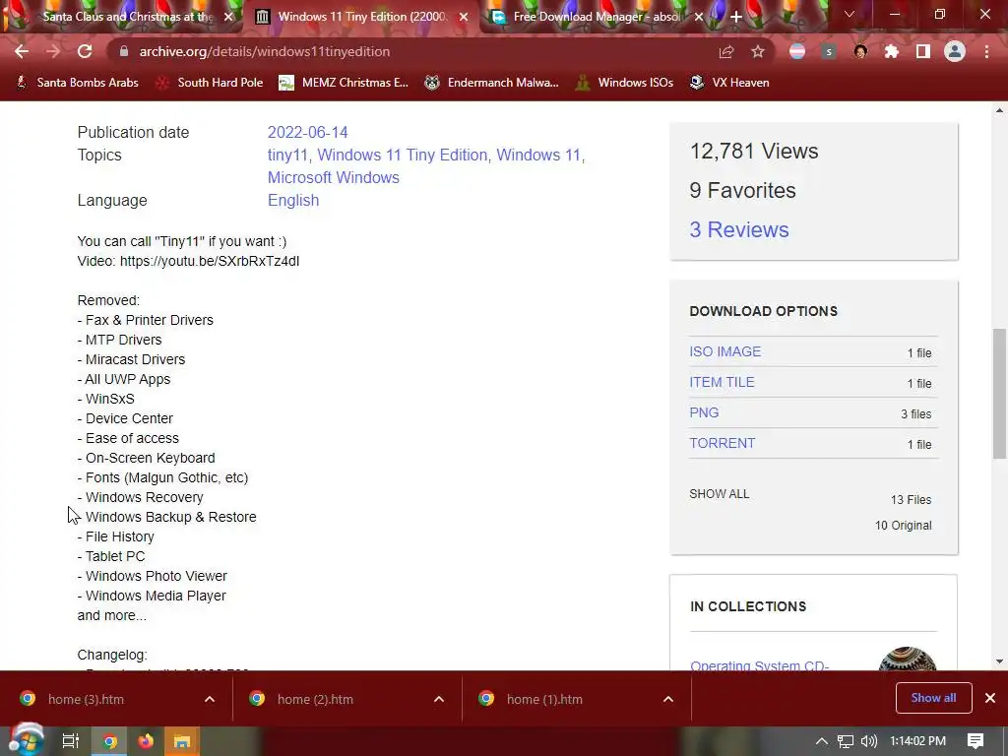The width and height of the screenshot is (1008, 756).
Task: Open Task View on the taskbar
Action: [70, 741]
